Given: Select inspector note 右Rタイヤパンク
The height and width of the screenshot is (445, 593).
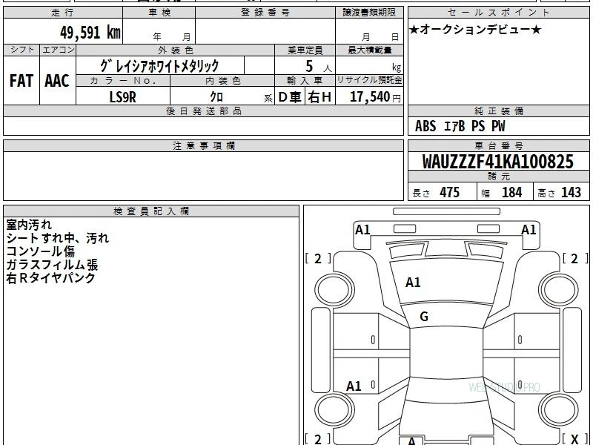Looking at the screenshot, I should 50,277.
